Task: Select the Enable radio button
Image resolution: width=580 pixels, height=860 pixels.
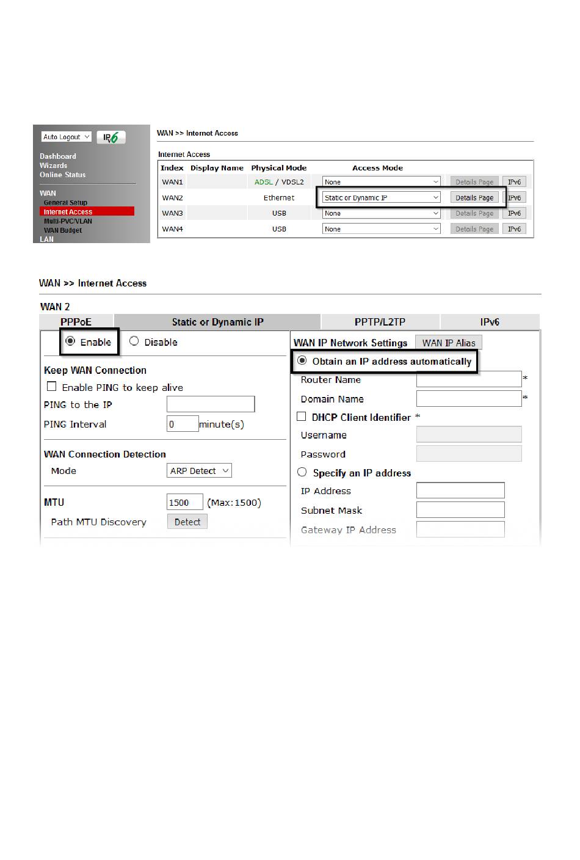Action: [70, 341]
